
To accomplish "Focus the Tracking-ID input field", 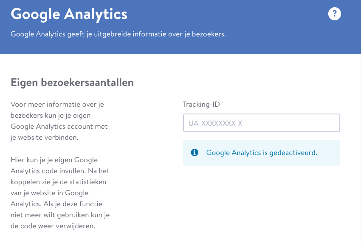I will [x=262, y=123].
